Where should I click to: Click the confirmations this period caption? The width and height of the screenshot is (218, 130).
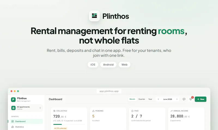pos(141,121)
